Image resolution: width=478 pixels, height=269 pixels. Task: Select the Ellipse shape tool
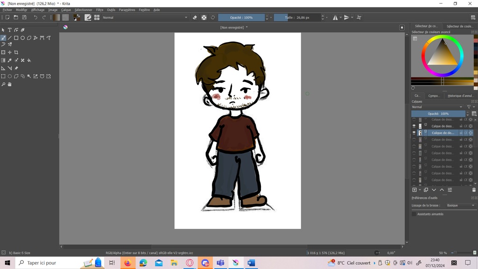point(22,38)
